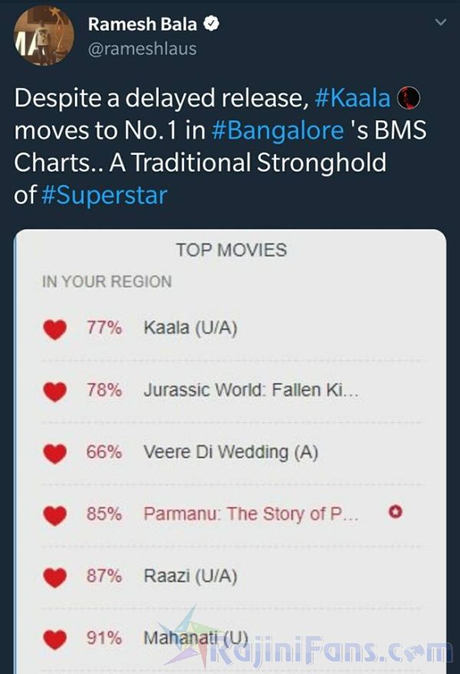This screenshot has width=460, height=674.
Task: Open the @rameshlaus handle link
Action: coord(143,49)
